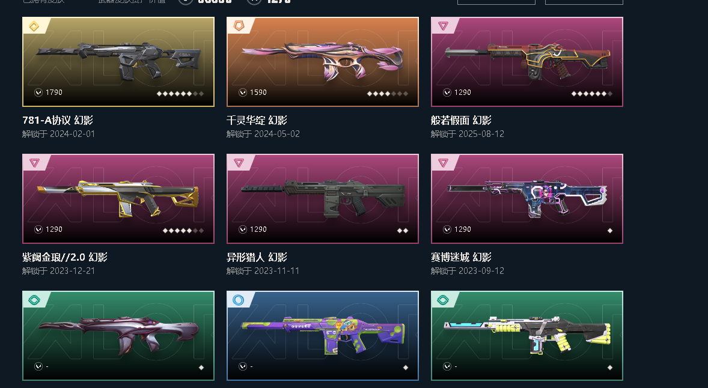Image resolution: width=708 pixels, height=388 pixels.
Task: Click the green tier icon on dark maroon phantom card
Action: [34, 300]
